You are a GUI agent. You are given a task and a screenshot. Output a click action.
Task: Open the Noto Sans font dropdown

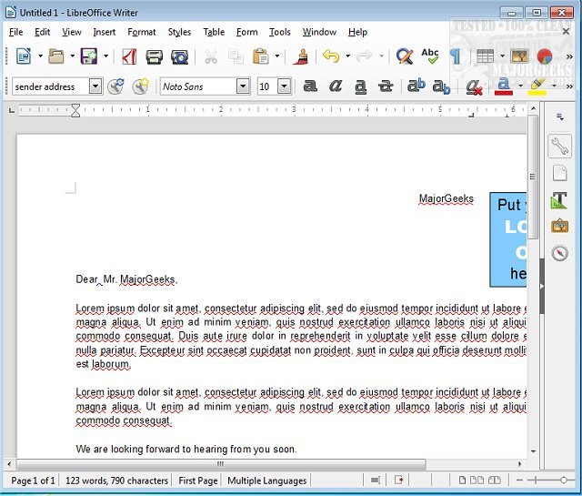coord(243,86)
